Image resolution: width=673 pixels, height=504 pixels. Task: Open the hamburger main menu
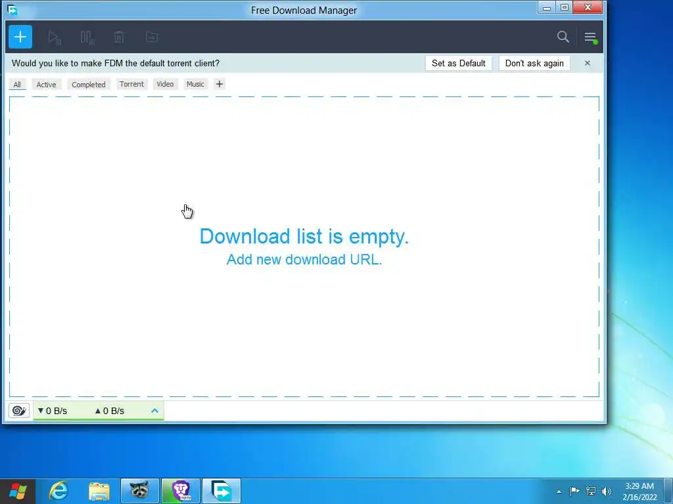coord(591,37)
